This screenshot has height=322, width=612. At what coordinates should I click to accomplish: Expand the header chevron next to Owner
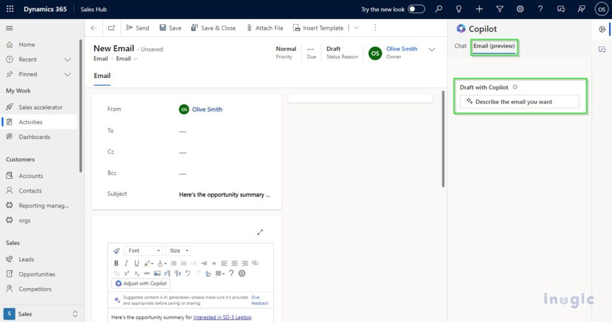click(x=432, y=49)
